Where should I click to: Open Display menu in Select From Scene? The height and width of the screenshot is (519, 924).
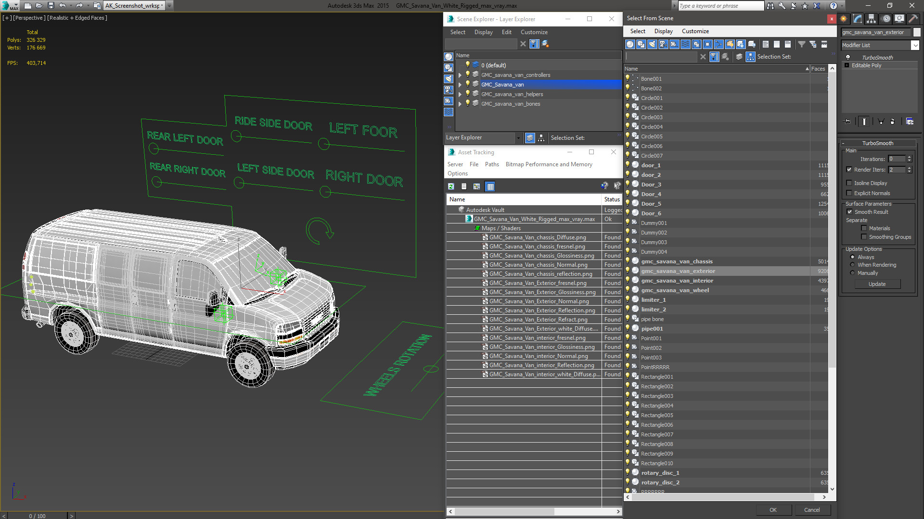[663, 31]
